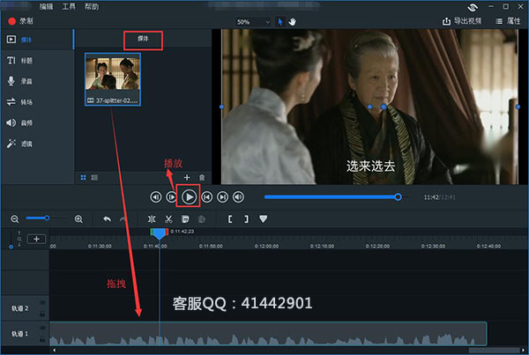Undo the last action
The width and height of the screenshot is (529, 355).
(x=107, y=219)
